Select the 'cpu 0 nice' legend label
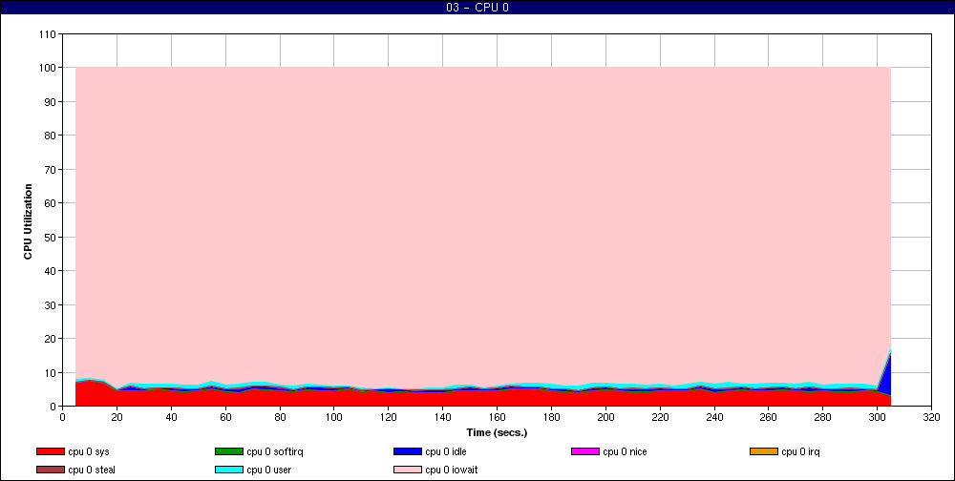 click(x=625, y=451)
